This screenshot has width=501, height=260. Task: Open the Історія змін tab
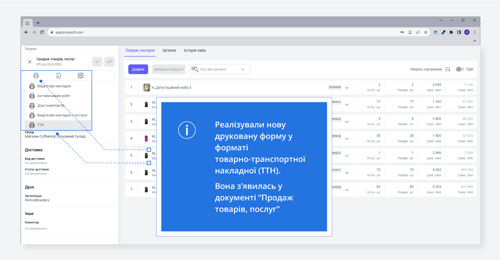click(x=194, y=50)
